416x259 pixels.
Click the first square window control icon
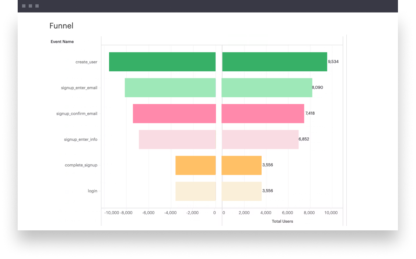24,6
